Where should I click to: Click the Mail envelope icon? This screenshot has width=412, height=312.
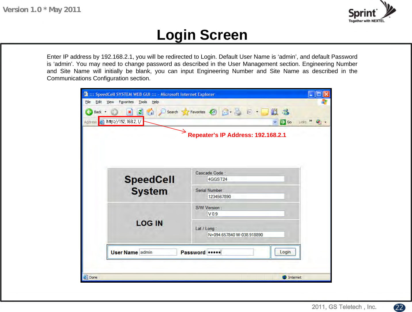[x=225, y=112]
